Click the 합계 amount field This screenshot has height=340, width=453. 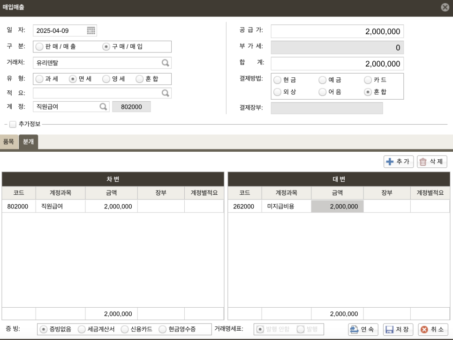tap(337, 64)
